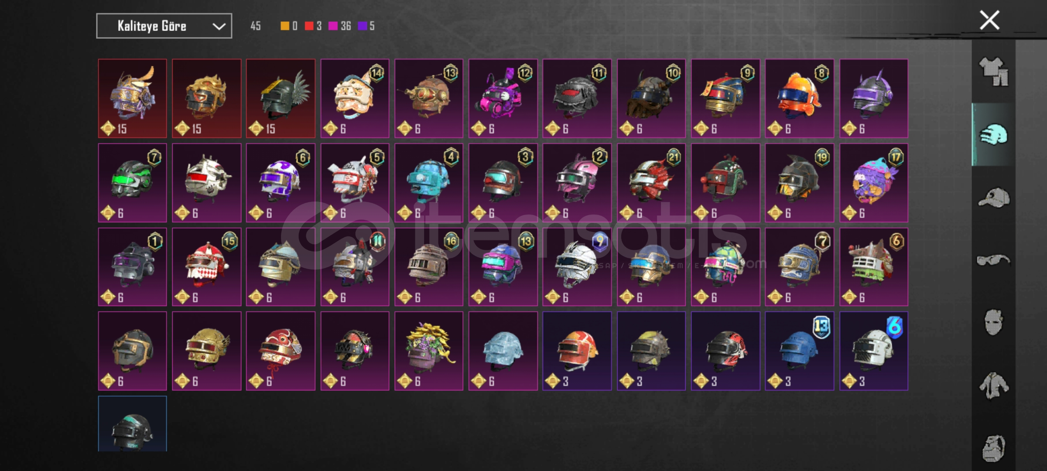
Task: Select the helmet category in sidebar
Action: (x=994, y=134)
